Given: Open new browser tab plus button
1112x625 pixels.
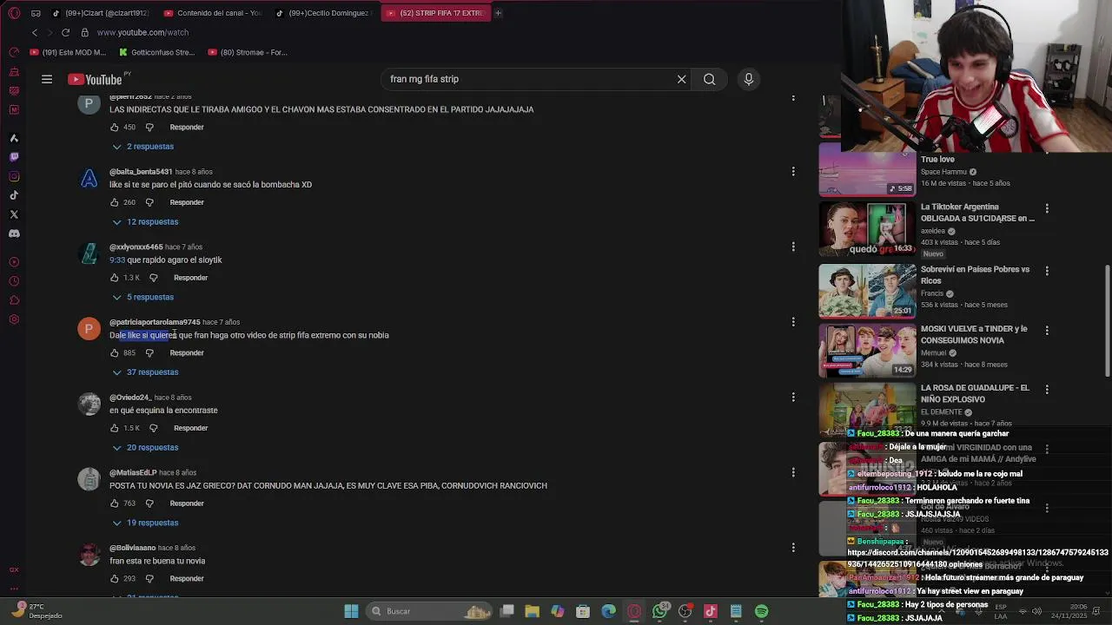Looking at the screenshot, I should pos(499,13).
